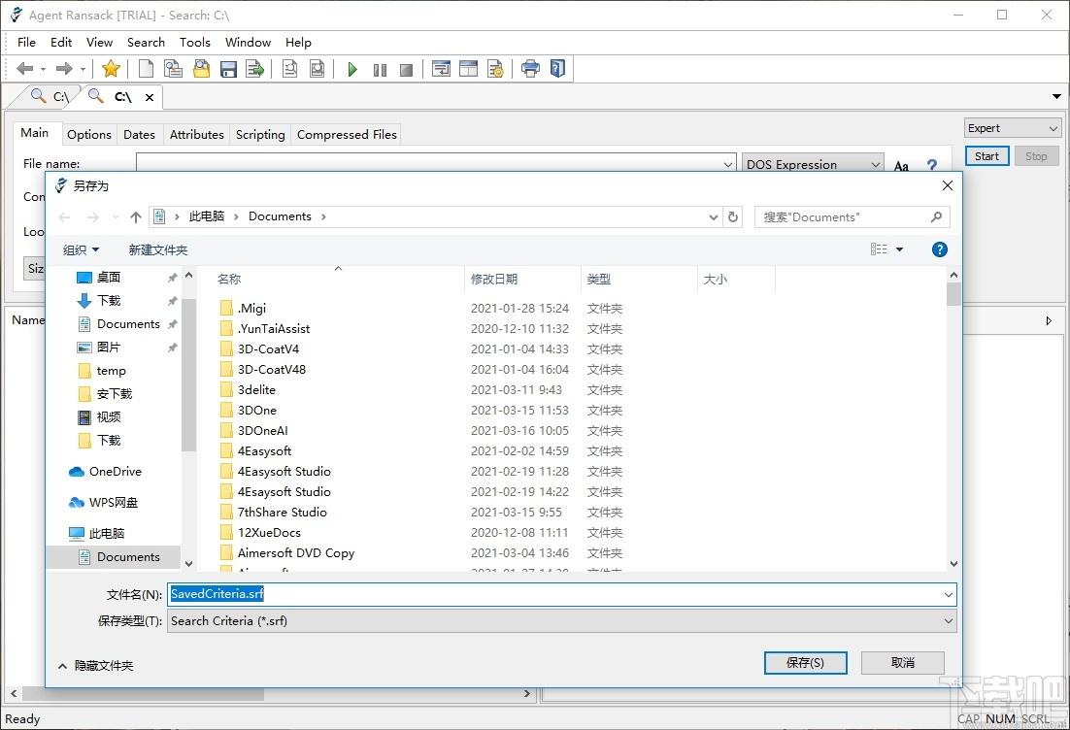Image resolution: width=1070 pixels, height=730 pixels.
Task: Click the blue help icon in save dialog
Action: 940,249
